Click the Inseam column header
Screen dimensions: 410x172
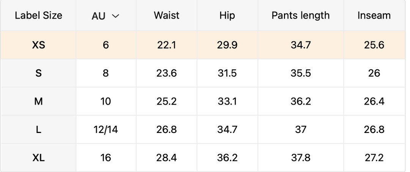click(x=374, y=16)
